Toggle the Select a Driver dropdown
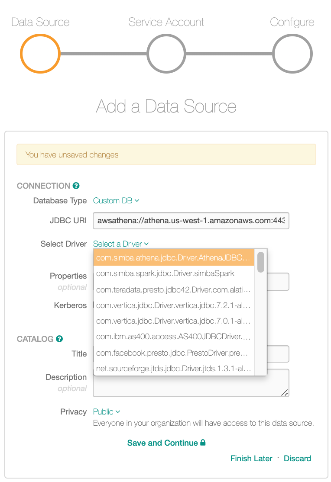This screenshot has width=331, height=482. pyautogui.click(x=121, y=244)
